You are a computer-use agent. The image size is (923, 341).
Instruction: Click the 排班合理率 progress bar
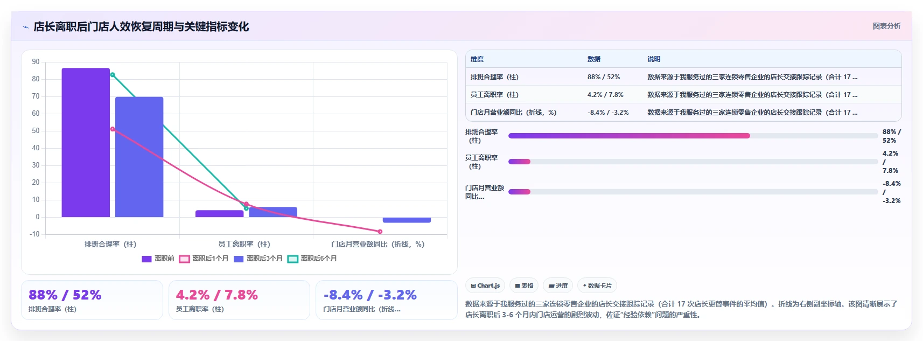click(x=693, y=136)
